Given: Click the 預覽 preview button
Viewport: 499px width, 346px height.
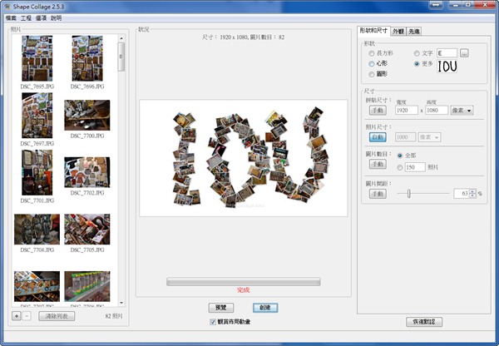Looking at the screenshot, I should click(x=220, y=307).
